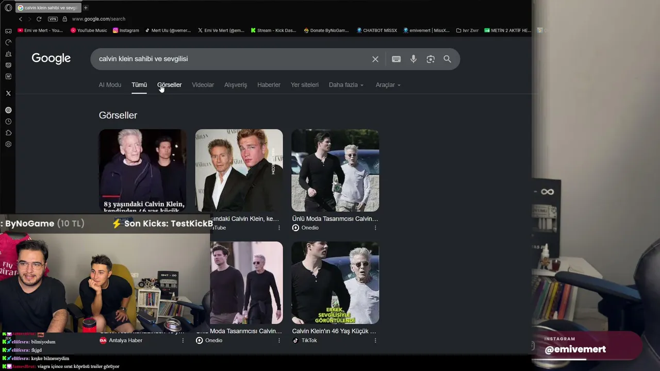660x371 pixels.
Task: Open Instagram bookmark
Action: click(126, 30)
